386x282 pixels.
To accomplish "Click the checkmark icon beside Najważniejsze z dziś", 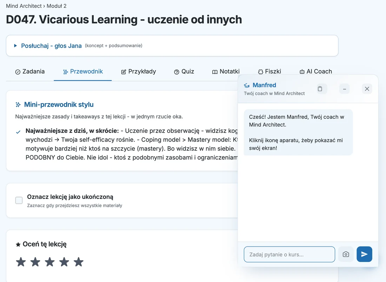I will [18, 132].
